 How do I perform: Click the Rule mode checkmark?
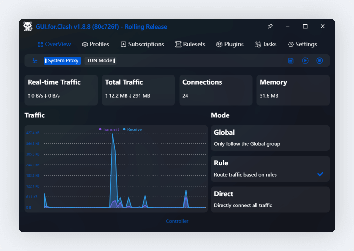(320, 174)
